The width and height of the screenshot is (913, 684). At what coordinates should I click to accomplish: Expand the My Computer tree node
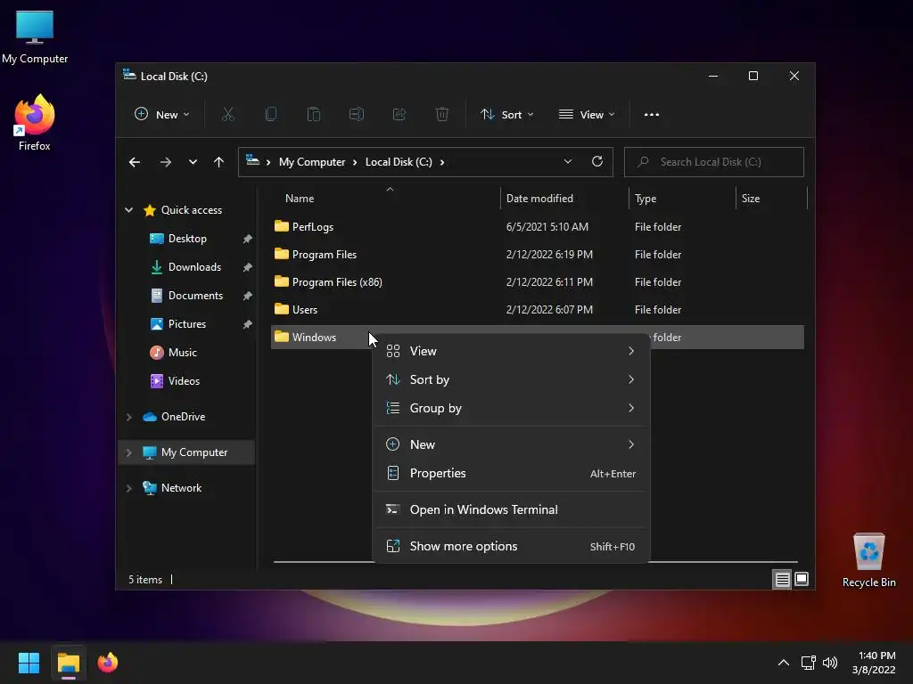[128, 452]
